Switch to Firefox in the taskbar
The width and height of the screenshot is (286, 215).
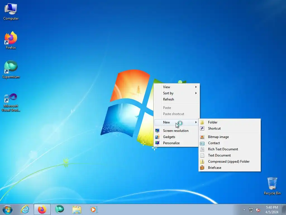pyautogui.click(x=42, y=209)
